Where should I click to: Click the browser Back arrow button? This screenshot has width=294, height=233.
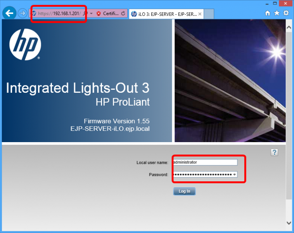coord(9,13)
